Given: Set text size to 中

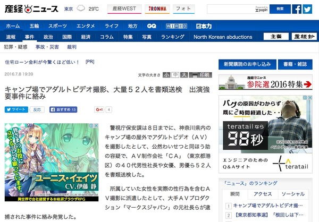Looking at the screenshot, I should click(175, 75).
